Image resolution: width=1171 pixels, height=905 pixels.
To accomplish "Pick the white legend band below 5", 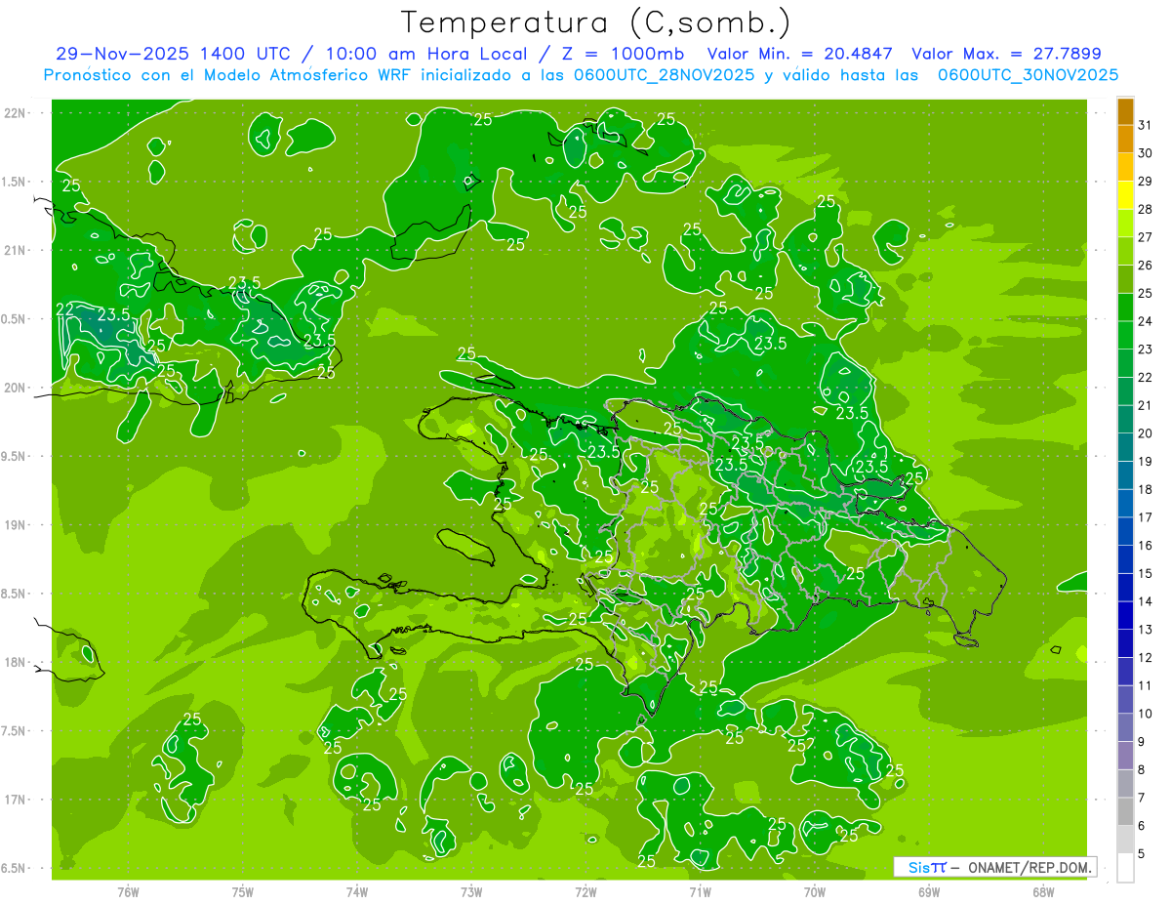I will tap(1126, 868).
